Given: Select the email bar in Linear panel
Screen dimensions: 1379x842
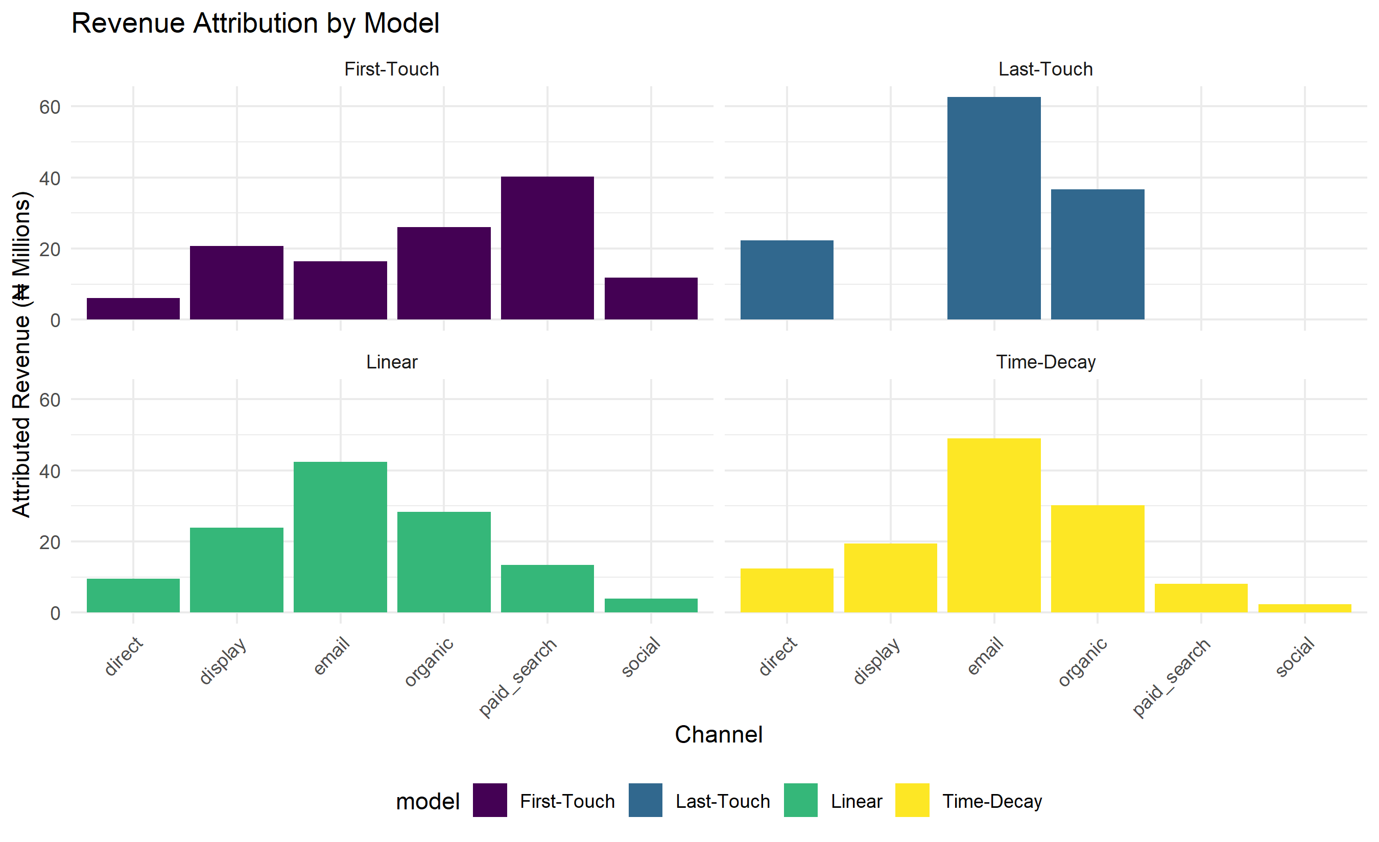Looking at the screenshot, I should click(x=340, y=537).
